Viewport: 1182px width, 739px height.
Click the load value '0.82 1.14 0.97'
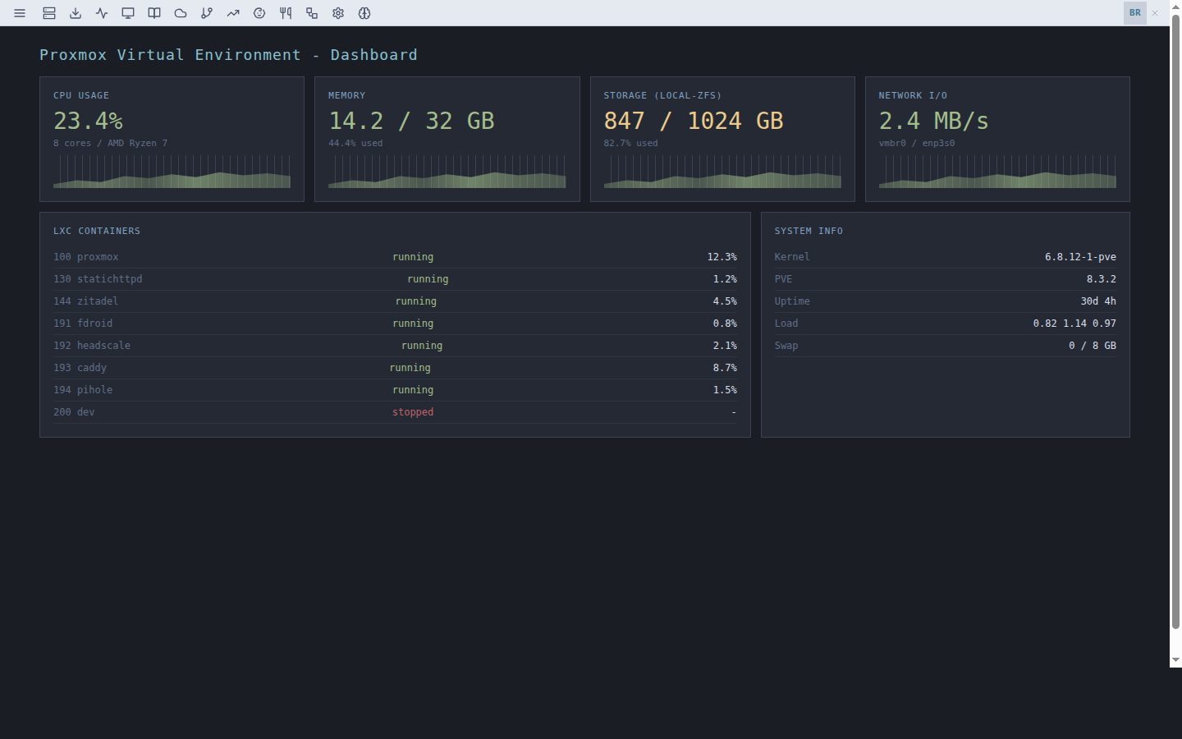[1074, 324]
